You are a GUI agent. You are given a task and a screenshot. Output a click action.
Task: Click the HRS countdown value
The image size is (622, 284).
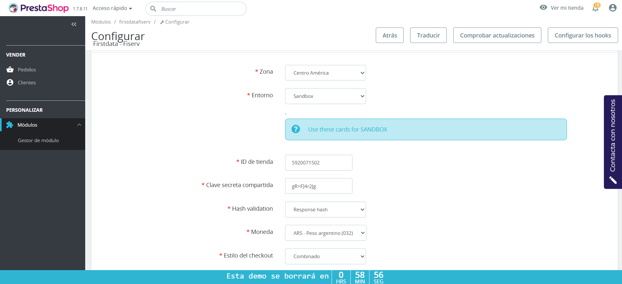click(341, 275)
